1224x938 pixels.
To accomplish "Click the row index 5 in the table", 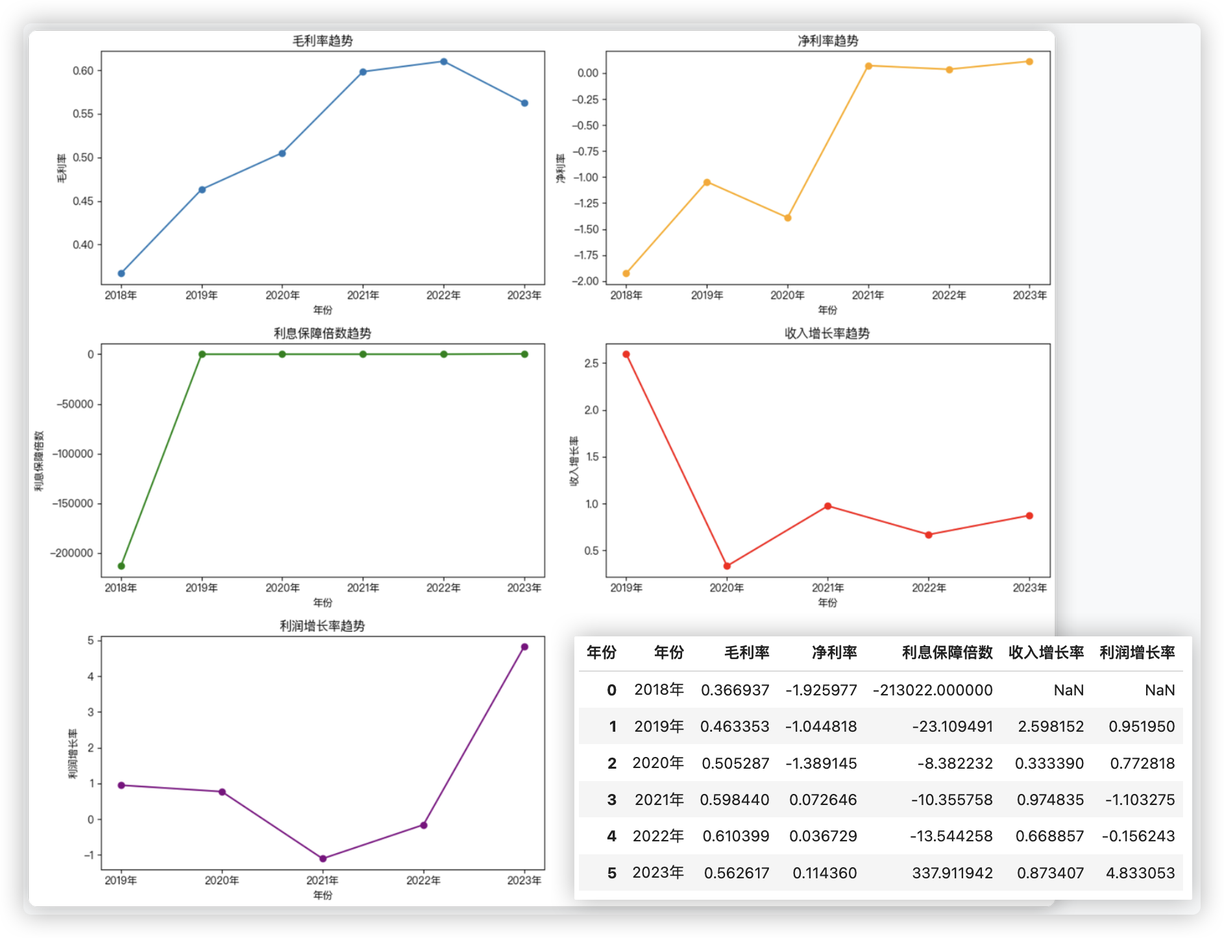I will pos(611,873).
